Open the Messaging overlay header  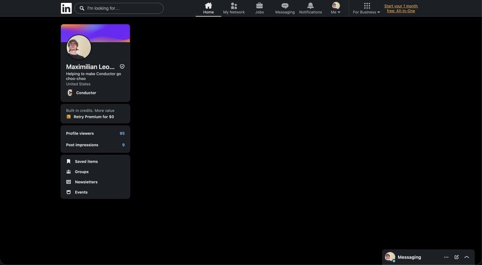(x=428, y=257)
